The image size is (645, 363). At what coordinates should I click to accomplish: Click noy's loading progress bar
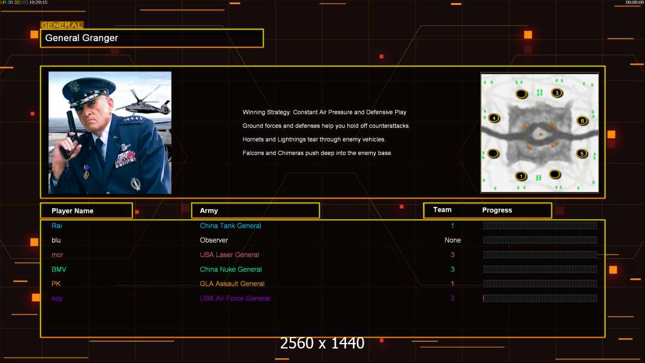click(x=540, y=298)
